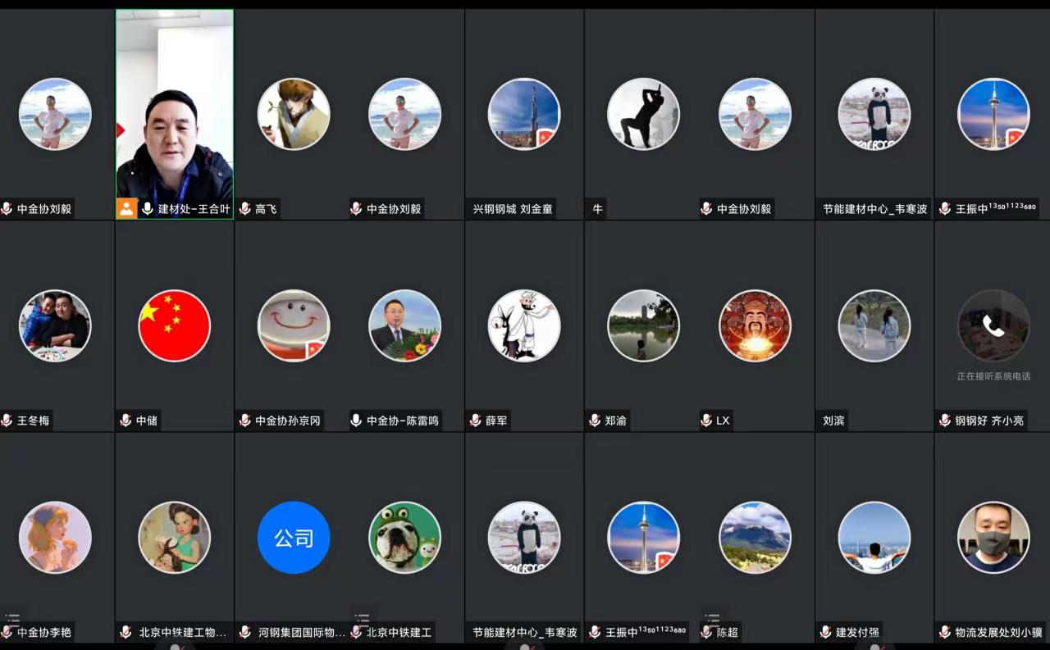Click the masked man avatar of 刘小骥
This screenshot has width=1050, height=650.
click(x=993, y=538)
